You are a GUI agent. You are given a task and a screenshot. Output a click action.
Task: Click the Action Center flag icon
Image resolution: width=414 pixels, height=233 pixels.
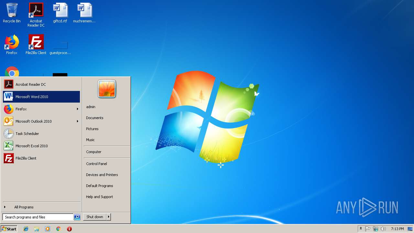point(368,229)
